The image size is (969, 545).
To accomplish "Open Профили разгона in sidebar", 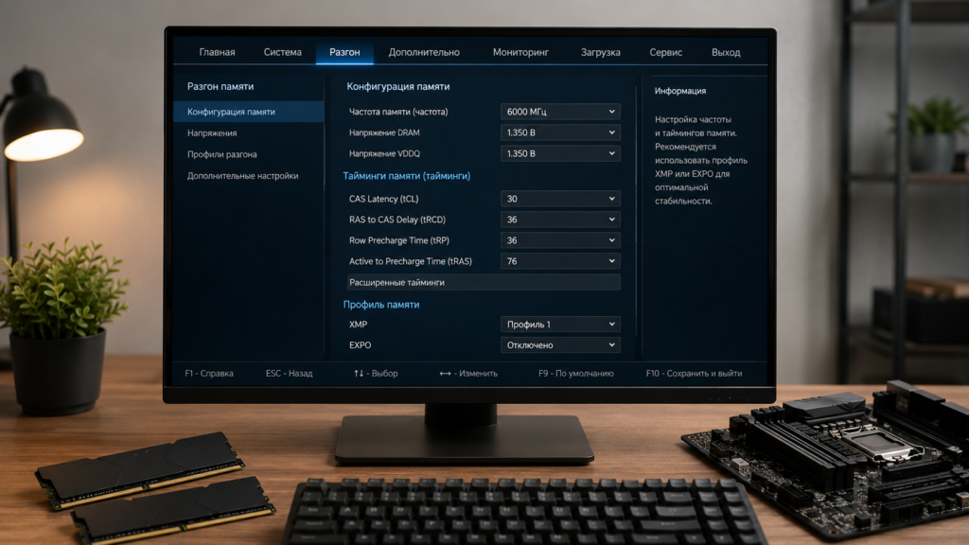I will pos(221,154).
